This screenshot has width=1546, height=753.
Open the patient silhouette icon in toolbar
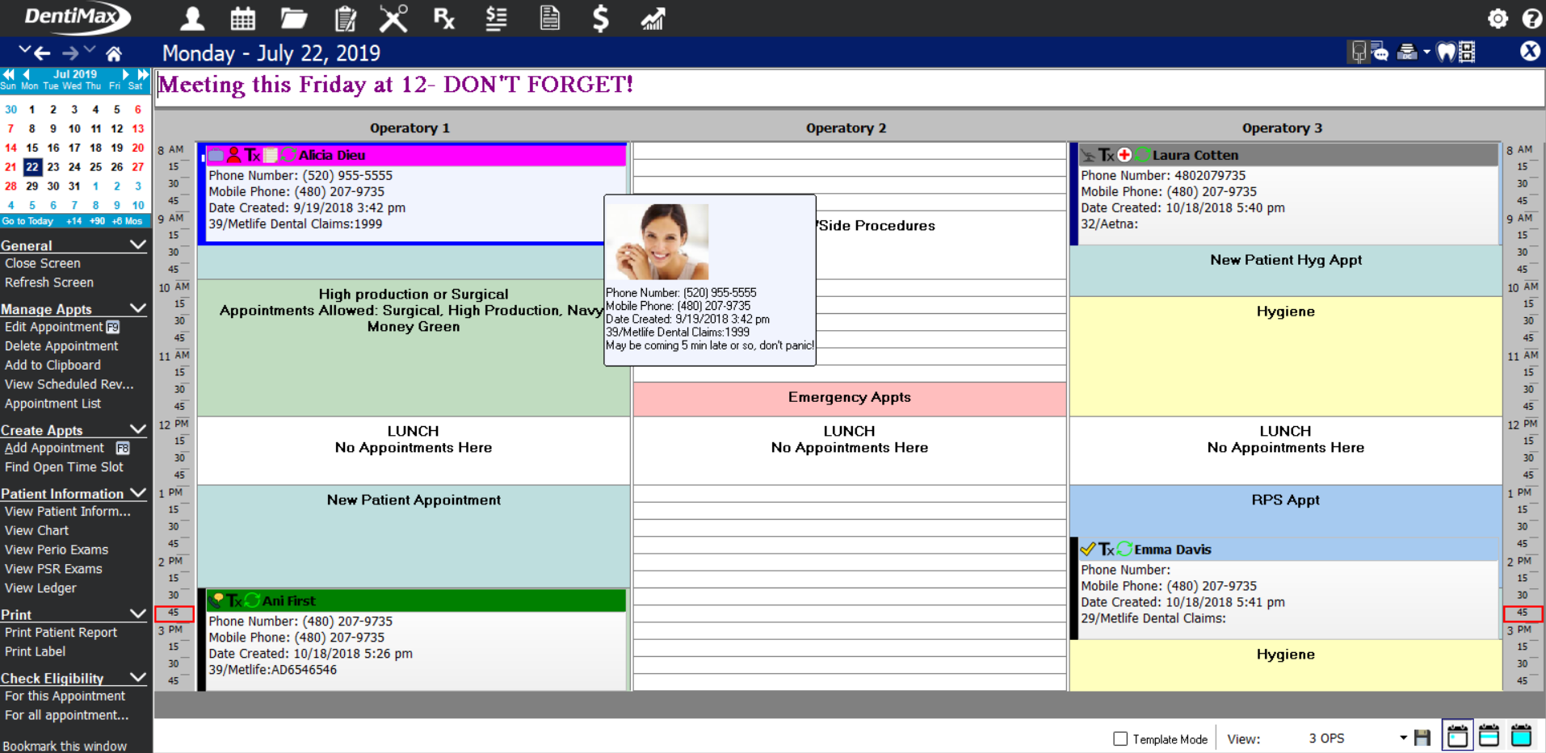(x=192, y=18)
